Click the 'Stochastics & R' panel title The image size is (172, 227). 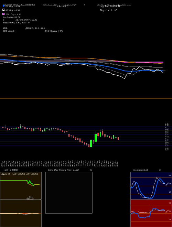point(140,170)
